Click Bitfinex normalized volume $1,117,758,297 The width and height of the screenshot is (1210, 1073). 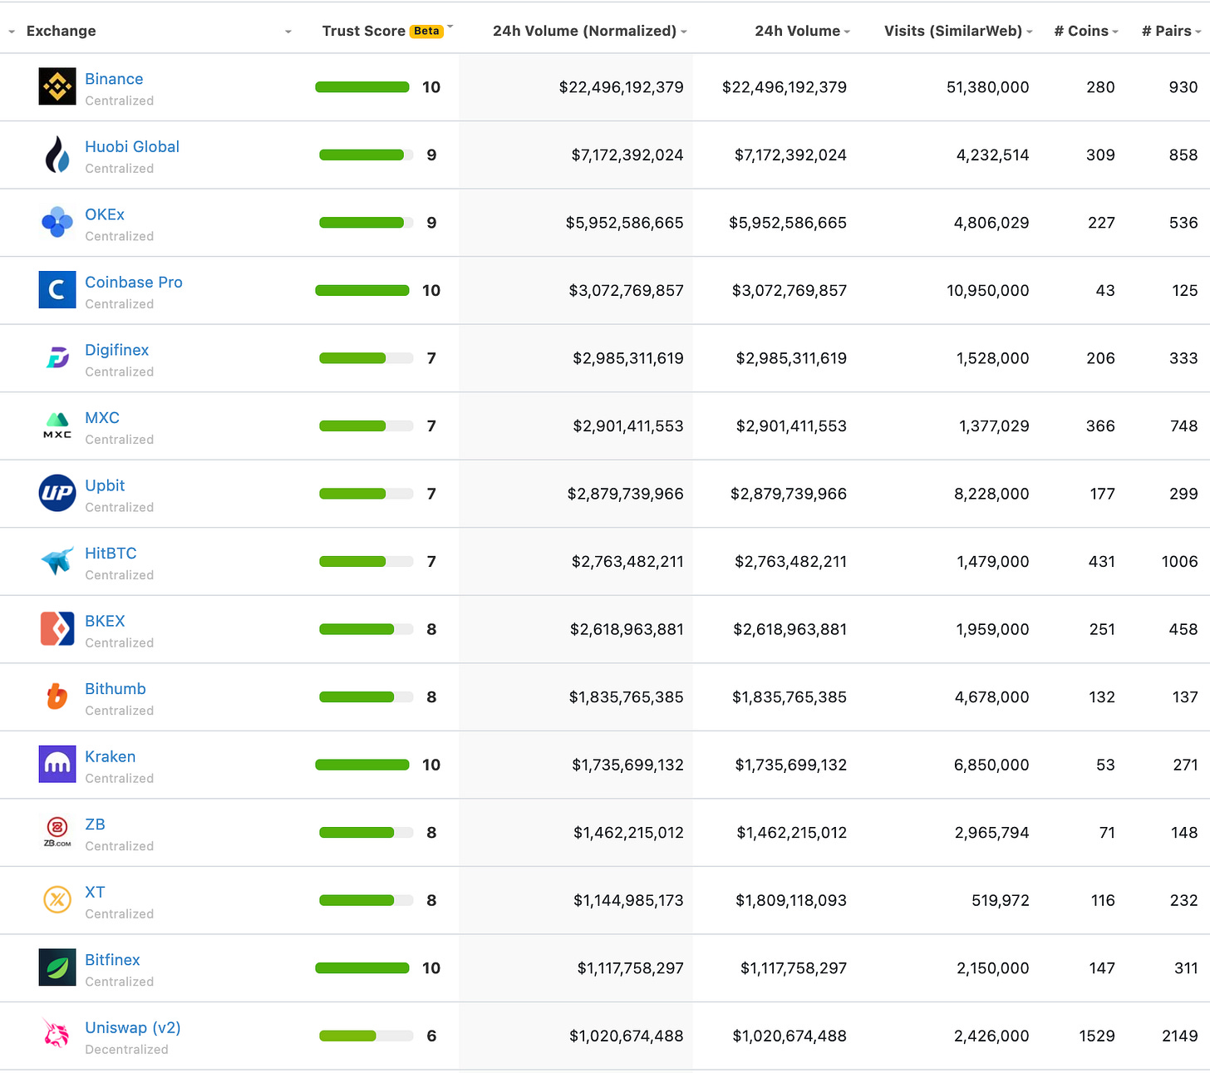[630, 967]
